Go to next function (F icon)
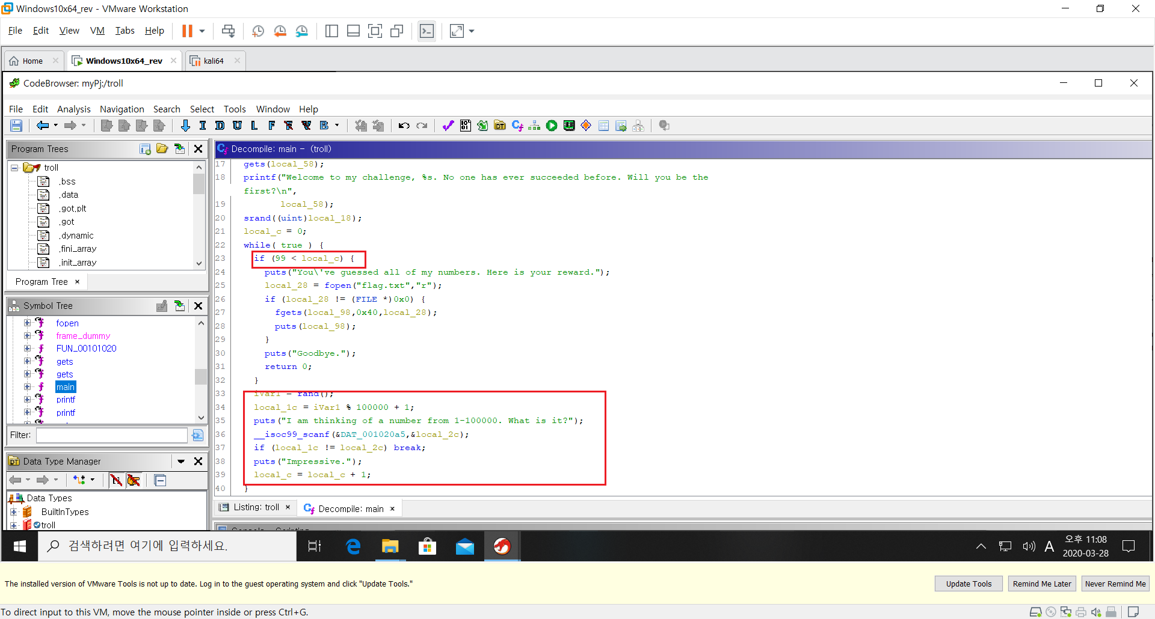Screen dimensions: 1155x619 pyautogui.click(x=272, y=126)
